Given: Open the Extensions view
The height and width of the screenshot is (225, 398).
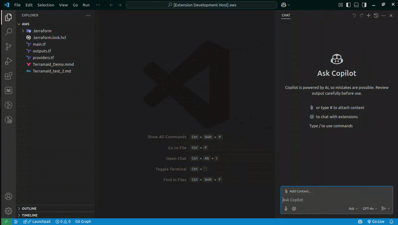Looking at the screenshot, I should [8, 76].
